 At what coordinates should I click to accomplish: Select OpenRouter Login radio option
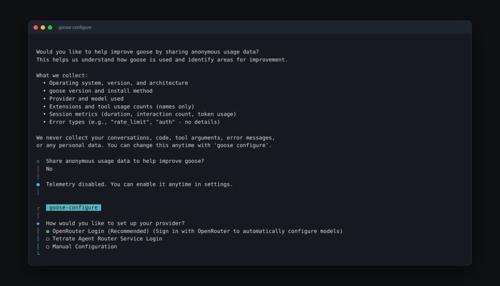pos(194,231)
